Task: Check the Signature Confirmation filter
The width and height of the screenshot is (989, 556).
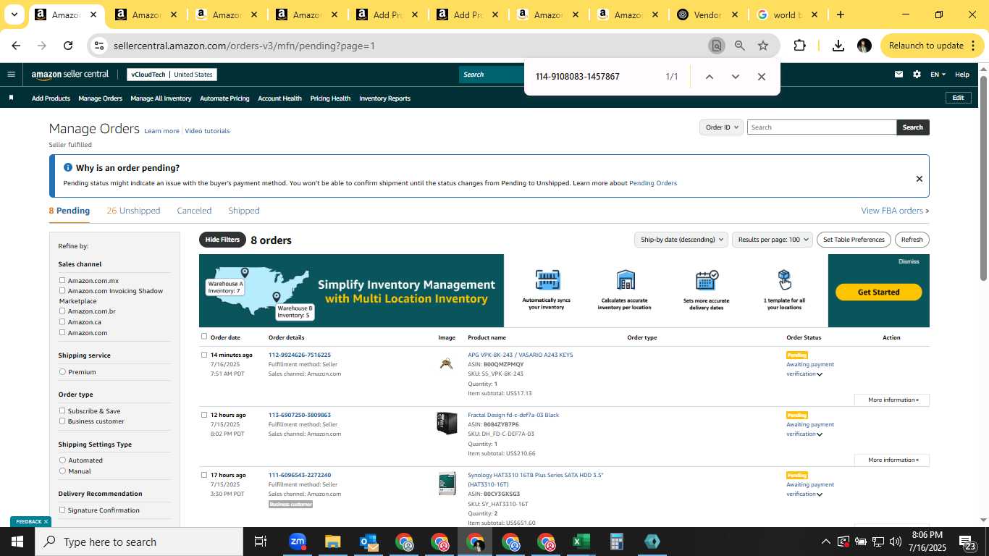Action: point(62,510)
